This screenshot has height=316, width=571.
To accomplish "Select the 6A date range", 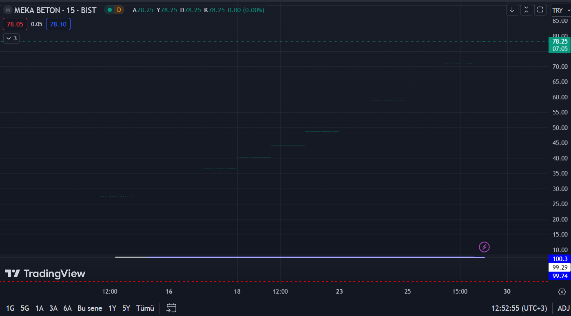I will (x=67, y=308).
